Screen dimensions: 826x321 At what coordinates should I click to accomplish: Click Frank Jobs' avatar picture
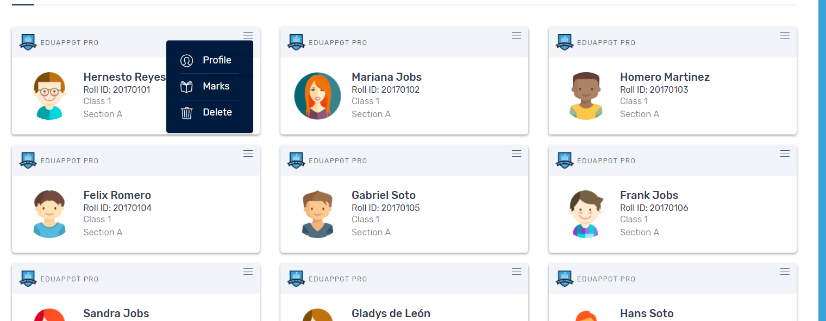click(x=586, y=214)
